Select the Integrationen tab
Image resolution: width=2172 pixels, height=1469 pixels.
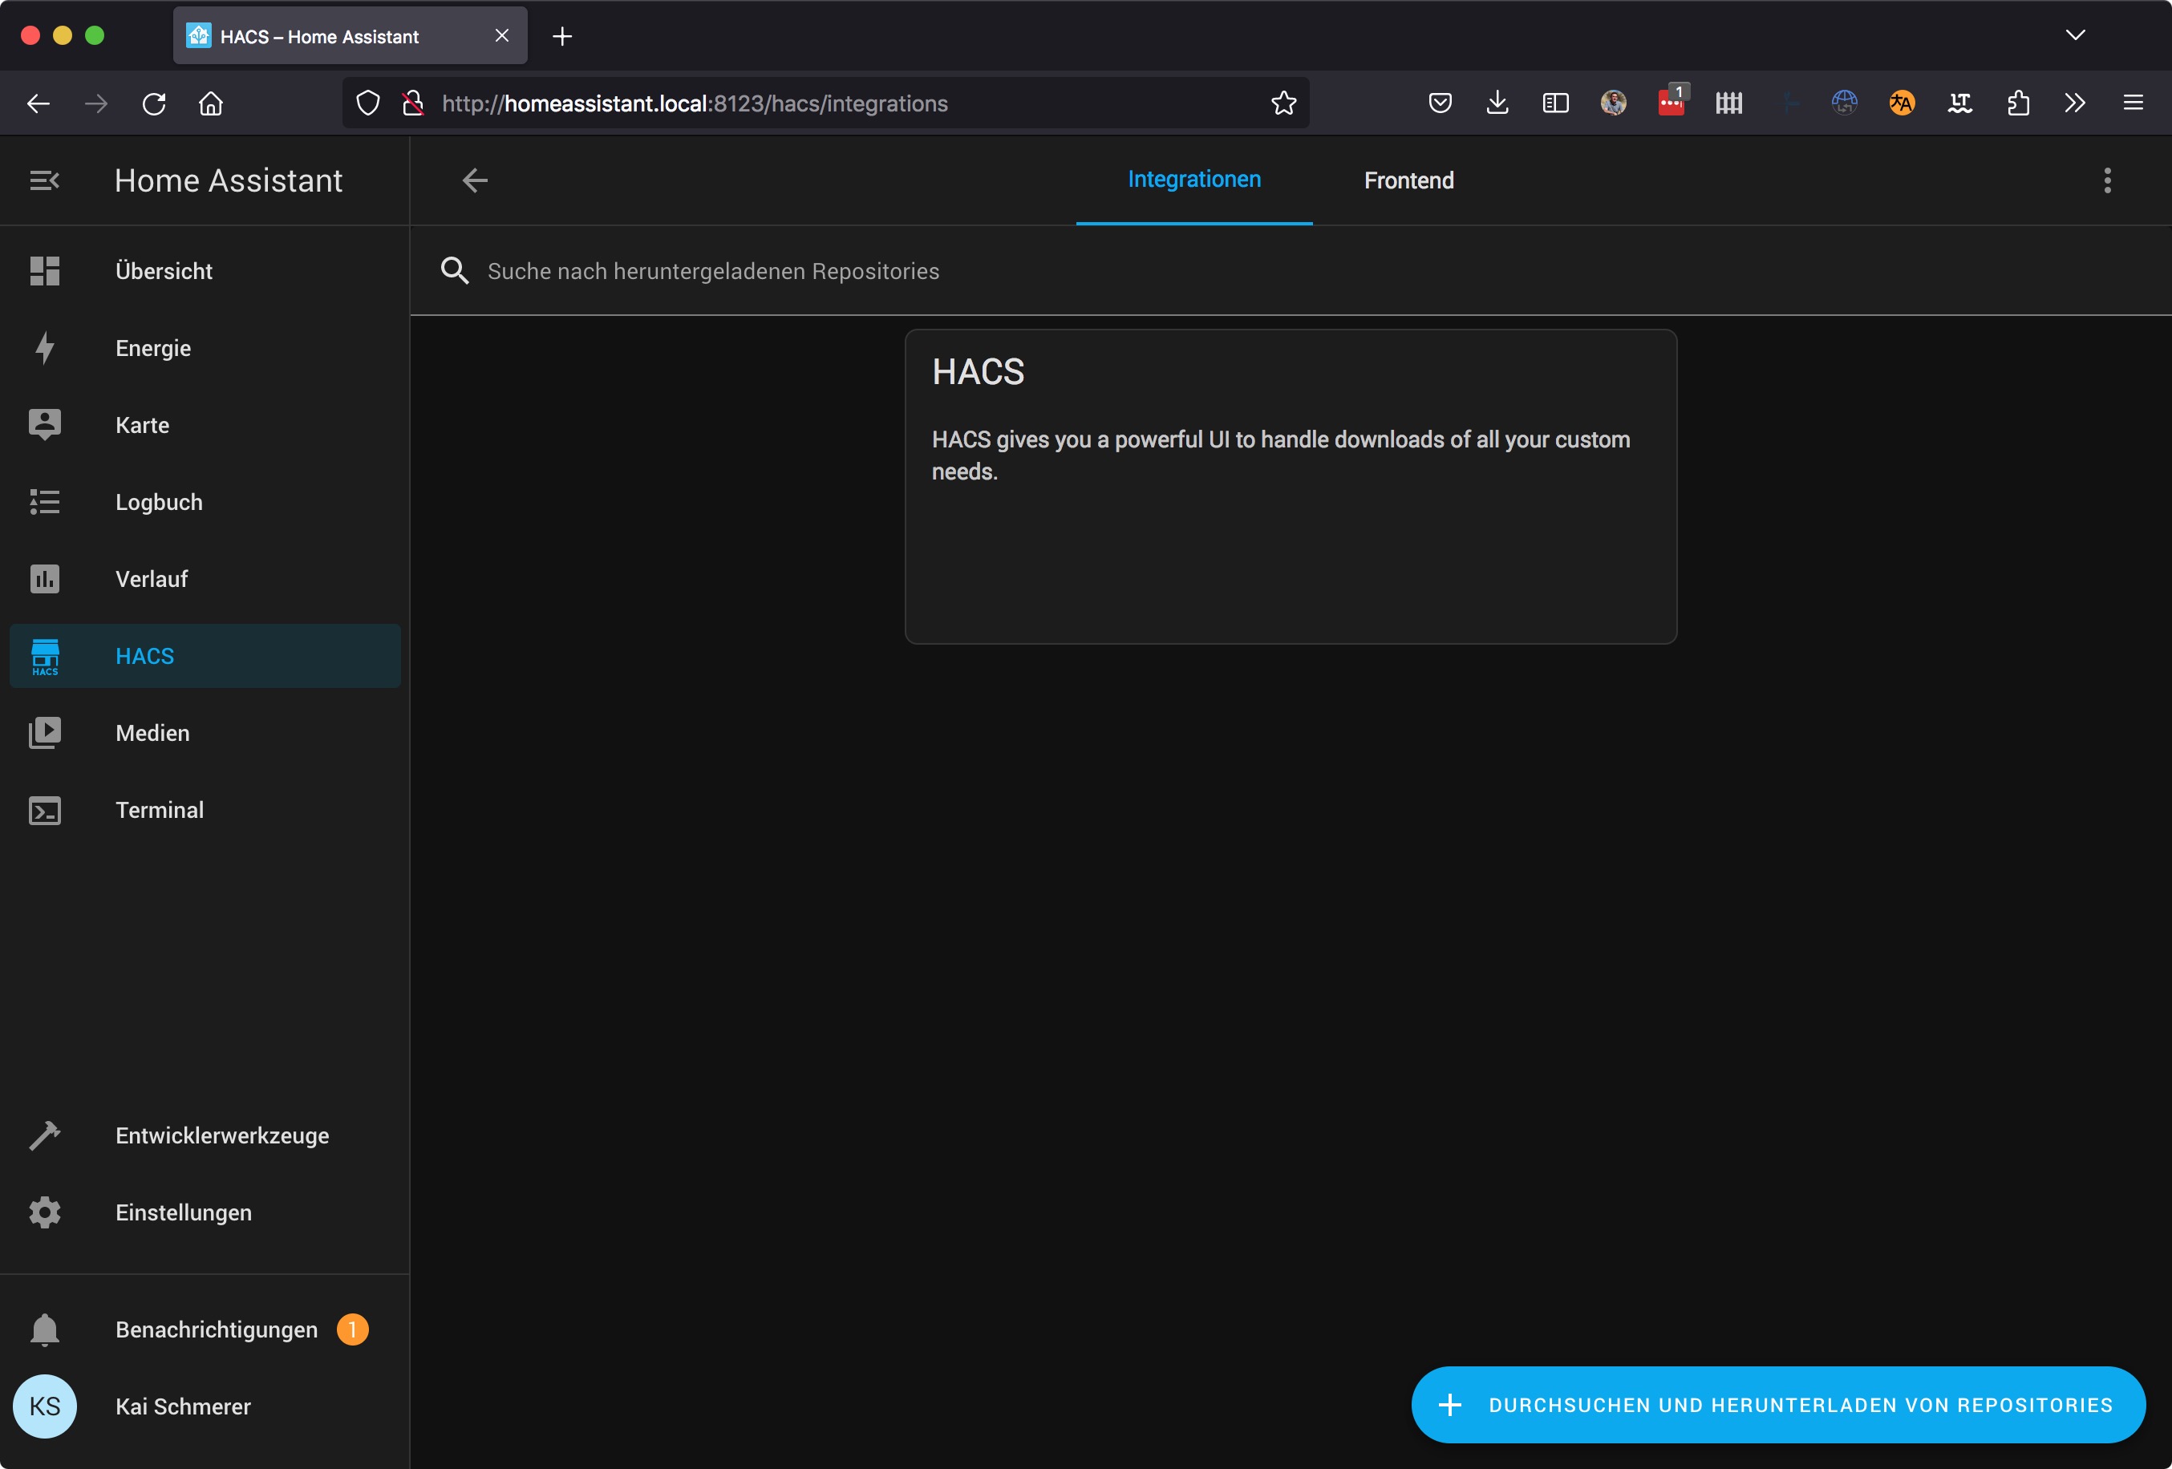(x=1193, y=180)
